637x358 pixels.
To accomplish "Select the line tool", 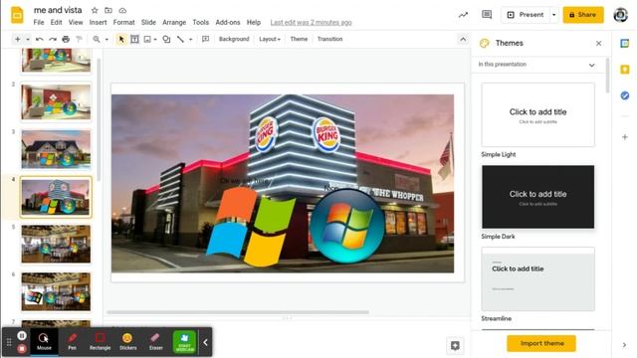I will tap(180, 39).
